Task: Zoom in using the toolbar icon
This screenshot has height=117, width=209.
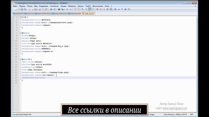Action: tap(67, 9)
